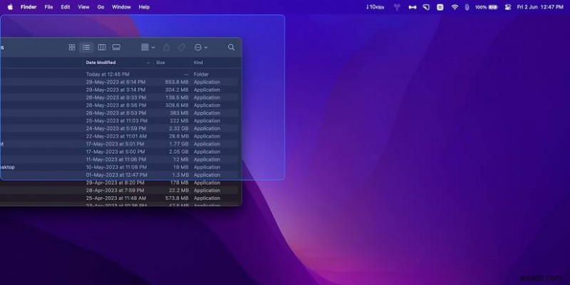Switch Finder to icon view
570x285 pixels.
72,47
